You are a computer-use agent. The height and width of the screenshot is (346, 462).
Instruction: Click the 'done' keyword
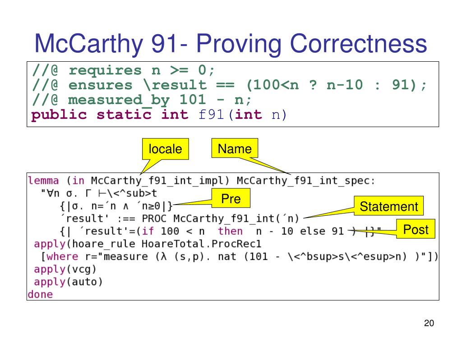pyautogui.click(x=40, y=294)
